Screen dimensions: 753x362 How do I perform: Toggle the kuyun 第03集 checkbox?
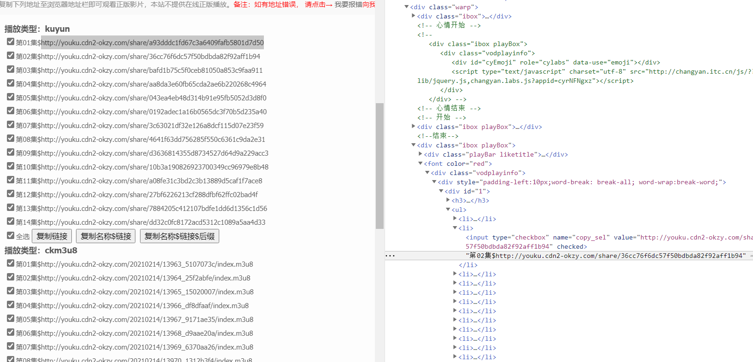pyautogui.click(x=11, y=69)
